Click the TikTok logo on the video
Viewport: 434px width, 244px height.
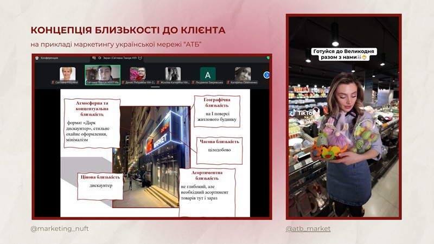[x=302, y=113]
